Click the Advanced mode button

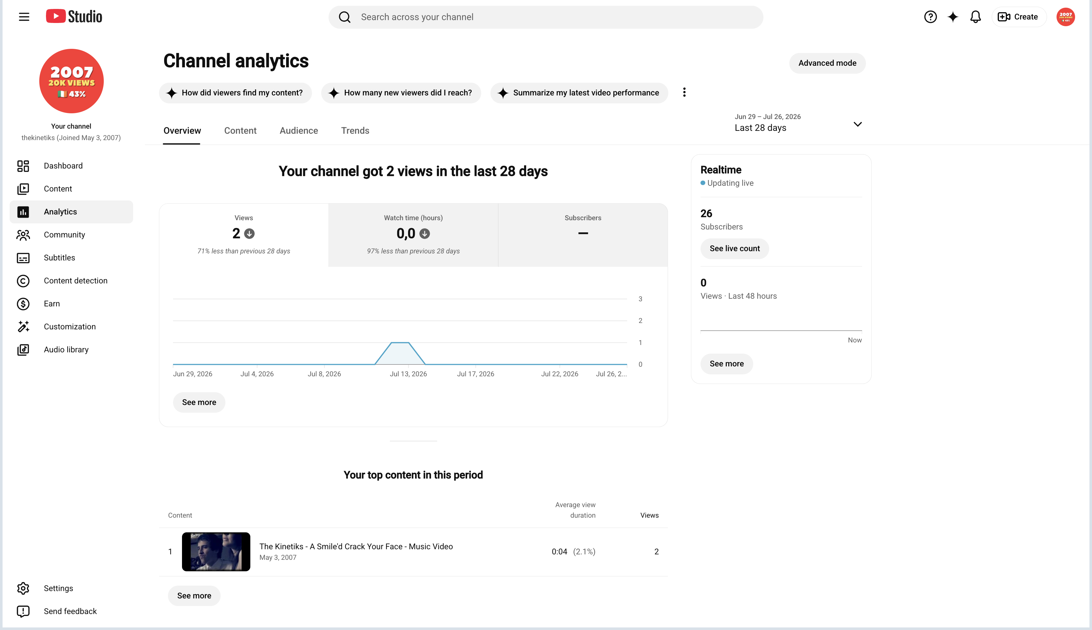[x=827, y=63]
